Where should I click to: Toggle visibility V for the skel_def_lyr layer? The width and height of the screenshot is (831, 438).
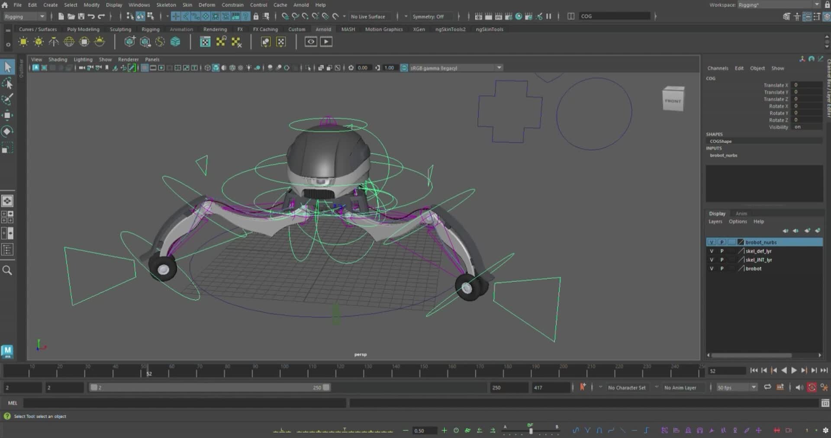(712, 251)
